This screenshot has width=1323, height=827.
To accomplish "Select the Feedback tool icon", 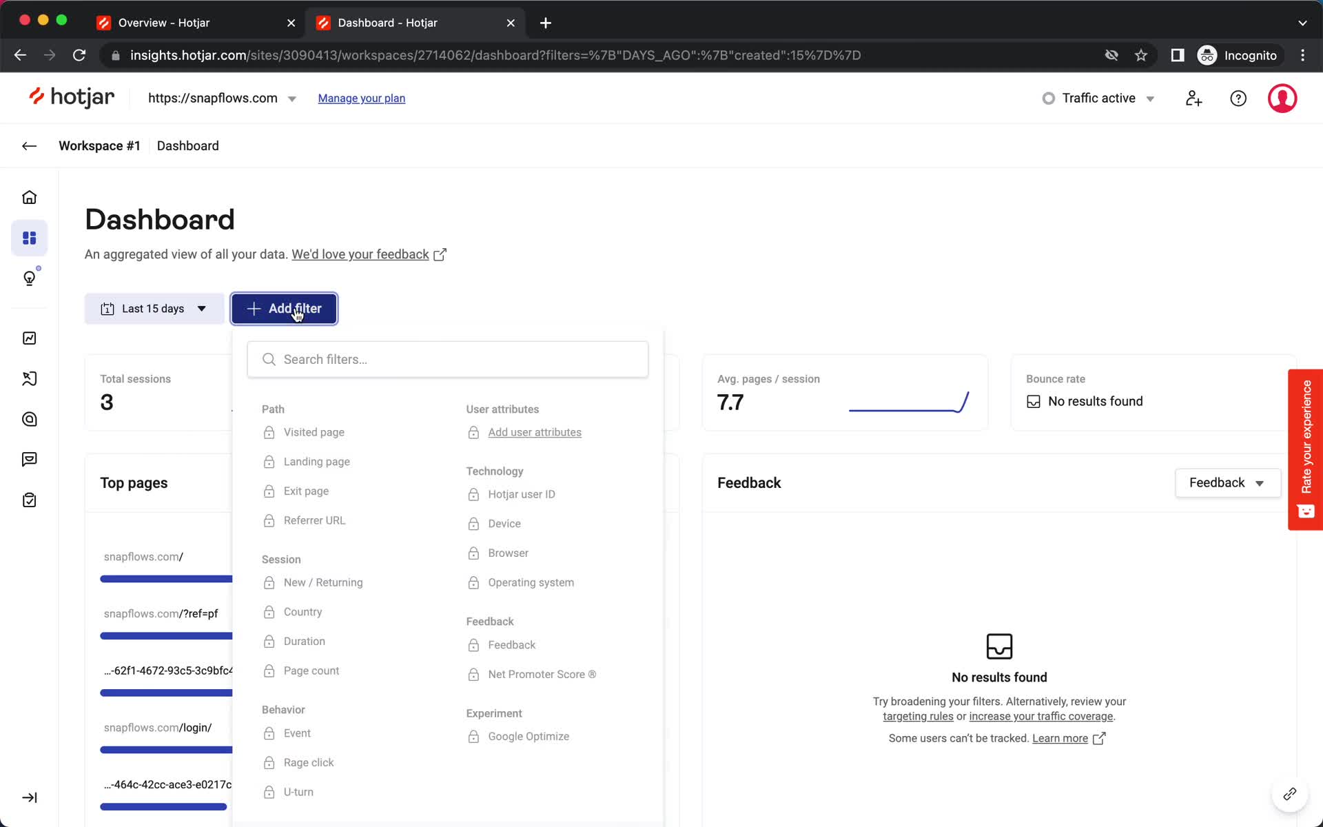I will (28, 459).
